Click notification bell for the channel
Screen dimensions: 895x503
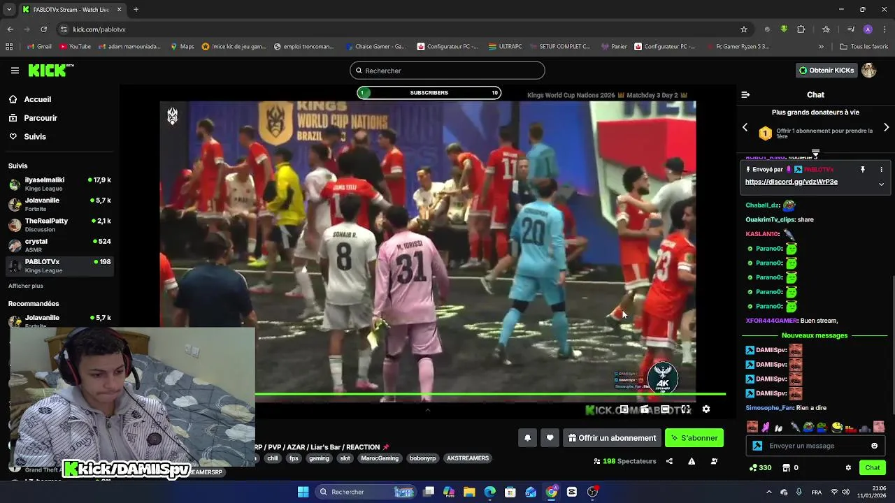tap(528, 438)
